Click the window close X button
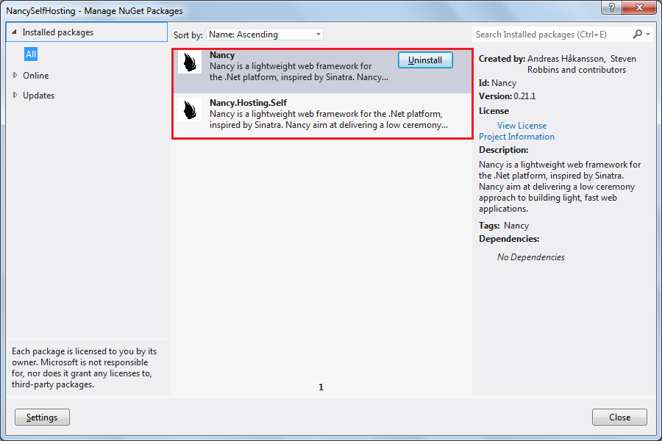The image size is (662, 441). (x=639, y=7)
